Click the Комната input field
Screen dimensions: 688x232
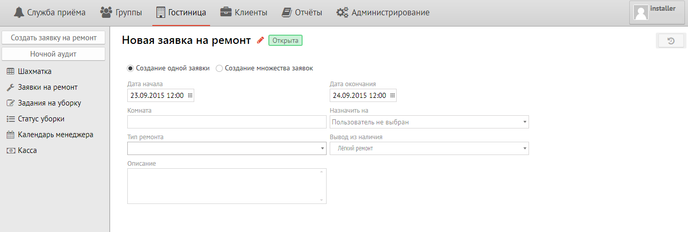tap(227, 122)
